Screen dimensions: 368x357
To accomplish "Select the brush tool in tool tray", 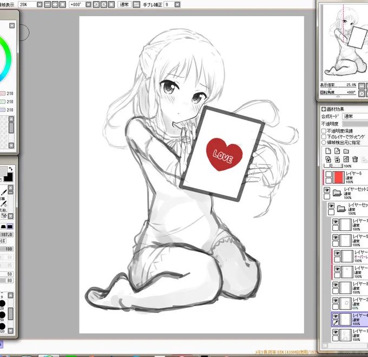I will (4, 193).
